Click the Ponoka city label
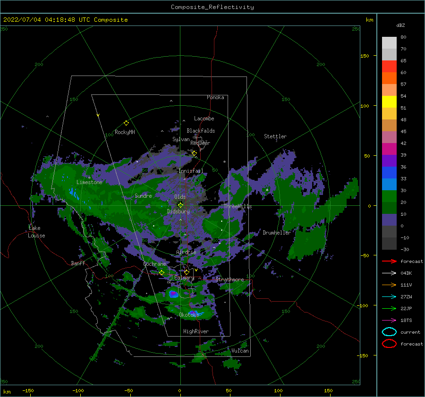The image size is (425, 397). [215, 97]
